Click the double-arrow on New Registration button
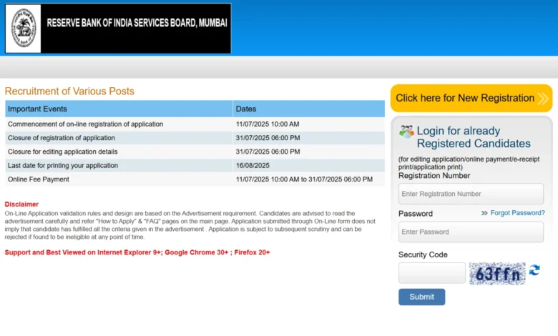This screenshot has height=336, width=558. click(543, 99)
